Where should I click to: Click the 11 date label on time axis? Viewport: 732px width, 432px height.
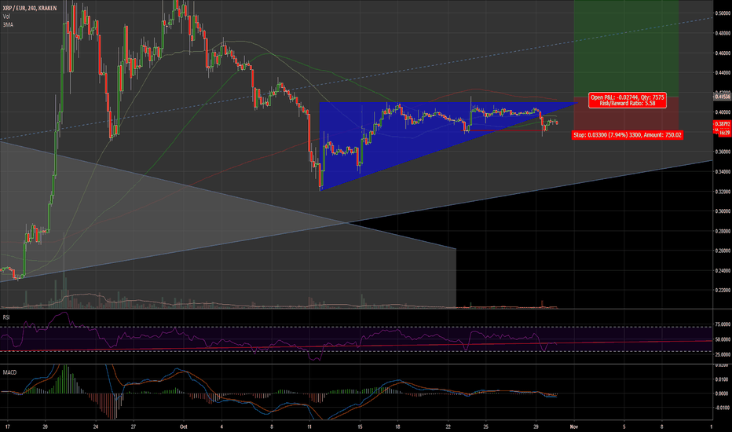(x=309, y=427)
